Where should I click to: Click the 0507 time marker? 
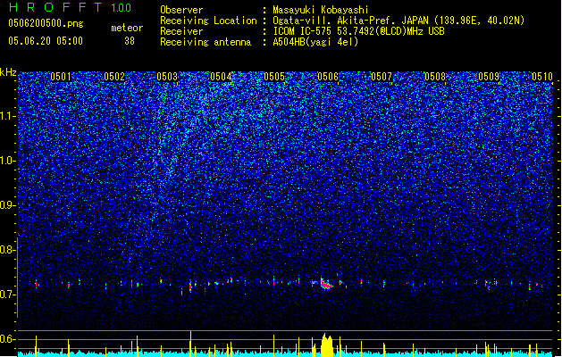click(382, 77)
